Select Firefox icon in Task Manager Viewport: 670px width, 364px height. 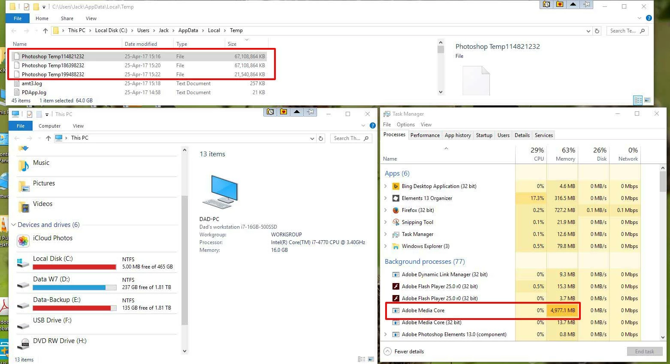[396, 210]
